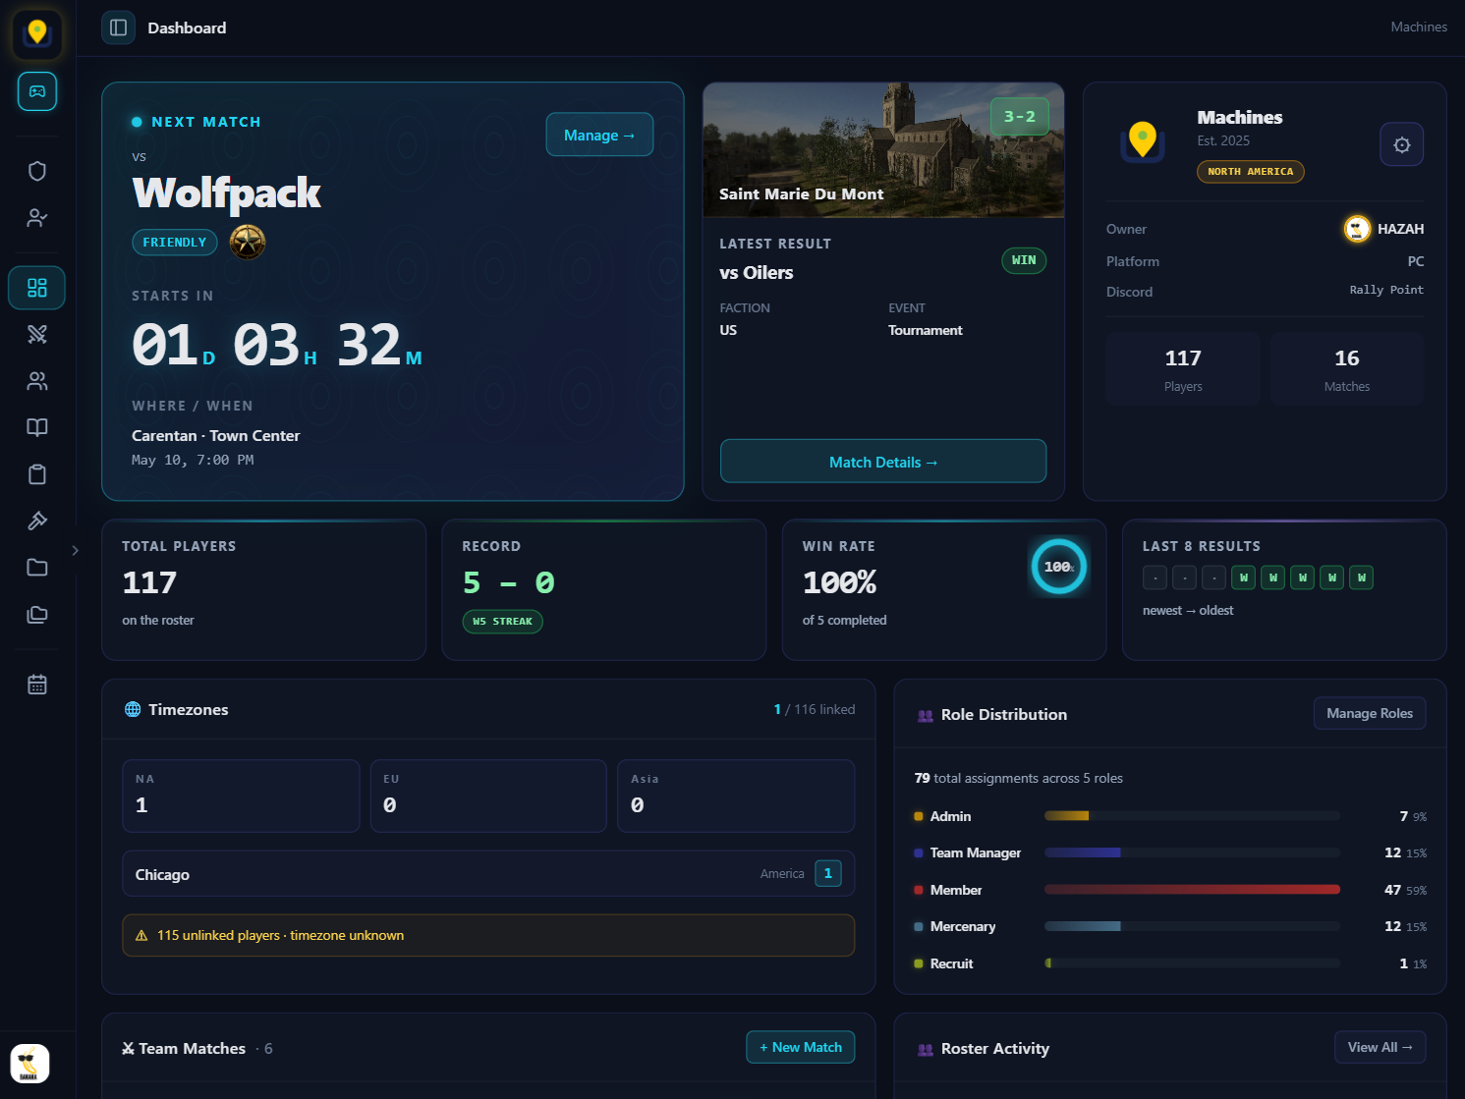The height and width of the screenshot is (1099, 1465).
Task: Click the NORTH AMERICA region badge
Action: (x=1250, y=172)
